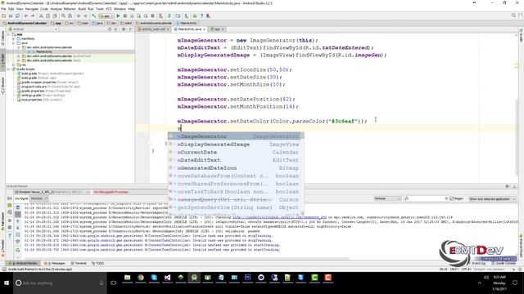Click the connectivitycheck URL link in logcat
Image resolution: width=524 pixels, height=294 pixels.
click(280, 217)
